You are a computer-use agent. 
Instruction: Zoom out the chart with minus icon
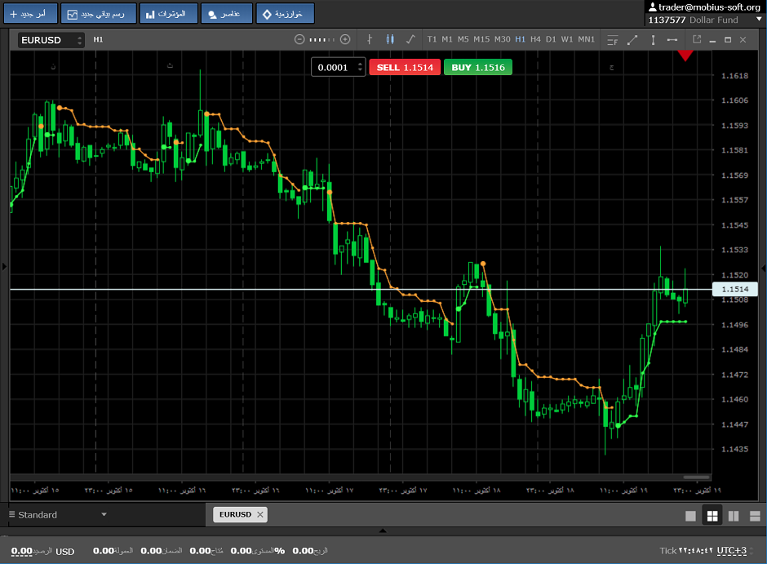coord(299,39)
